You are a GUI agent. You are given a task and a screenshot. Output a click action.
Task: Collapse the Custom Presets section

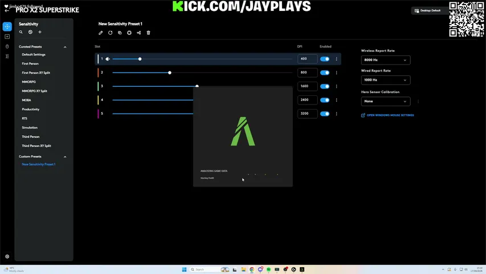[65, 157]
